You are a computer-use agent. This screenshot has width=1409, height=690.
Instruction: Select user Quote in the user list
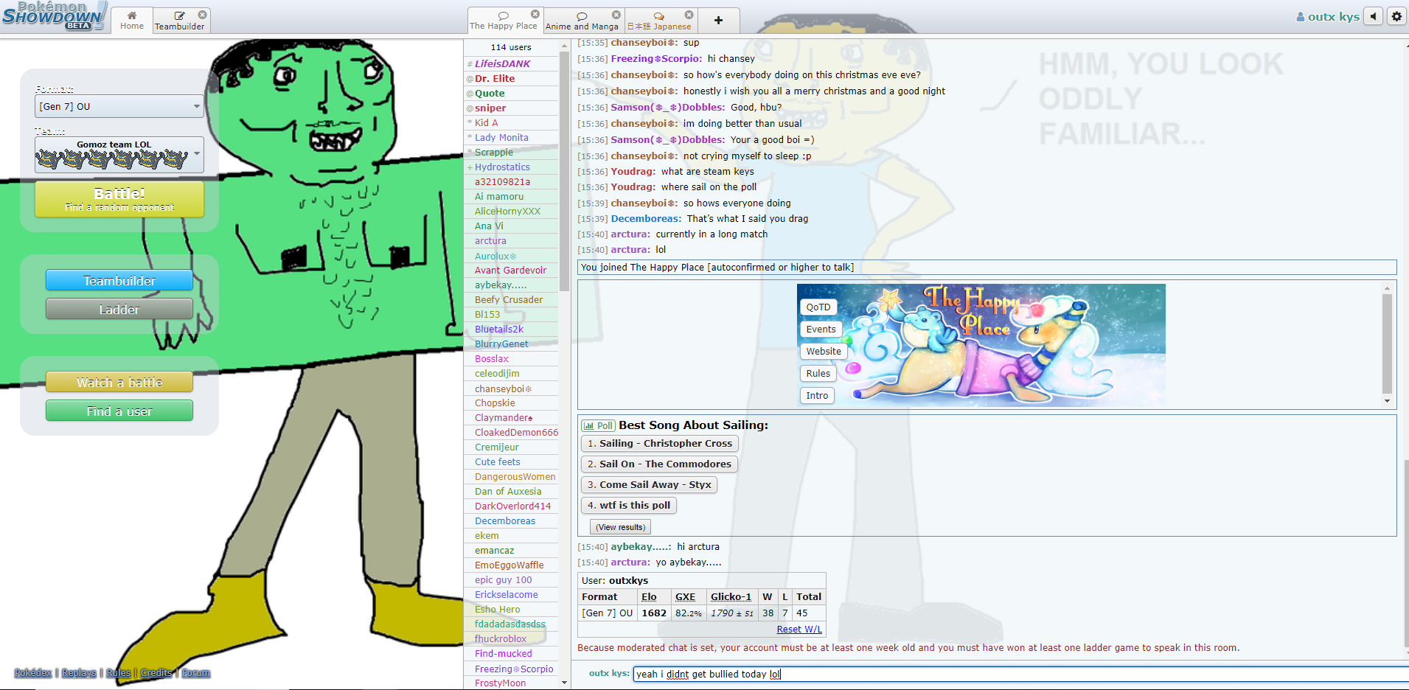click(512, 93)
